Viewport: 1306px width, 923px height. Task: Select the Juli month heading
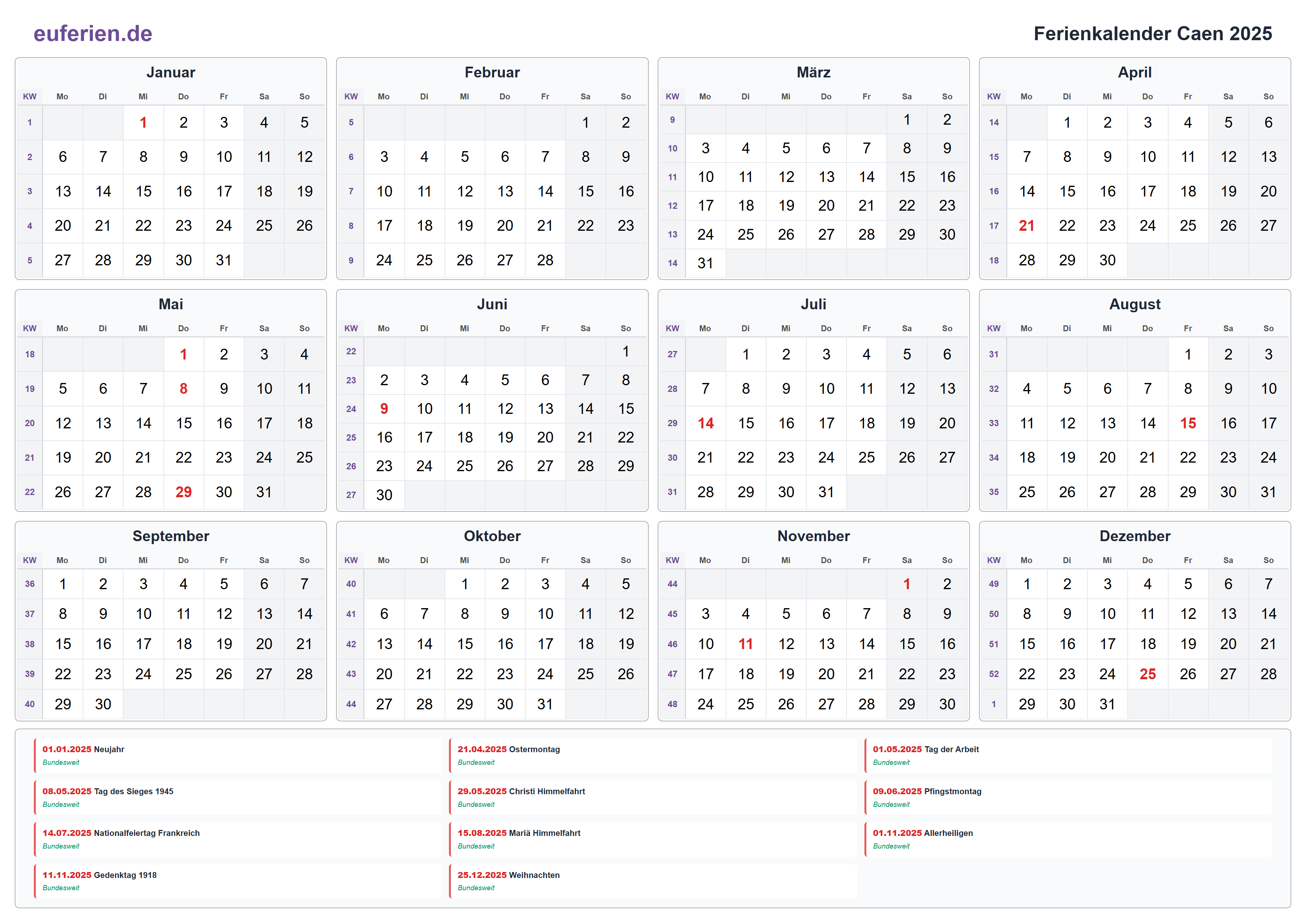click(813, 304)
